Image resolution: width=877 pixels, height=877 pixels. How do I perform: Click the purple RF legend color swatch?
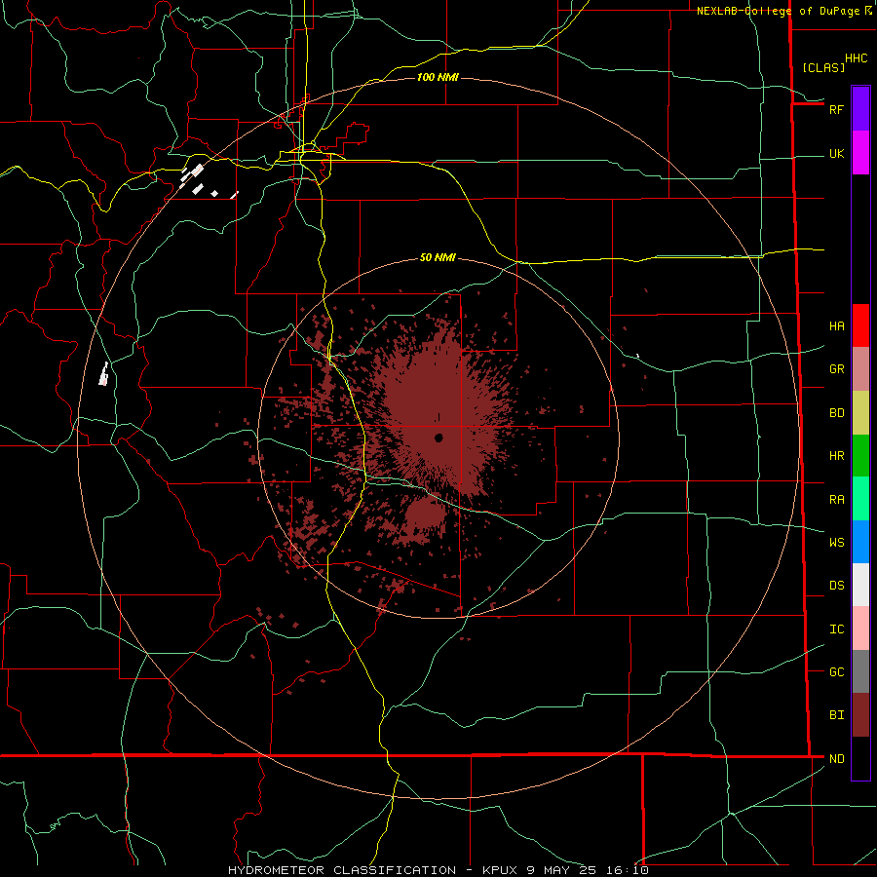(x=860, y=109)
